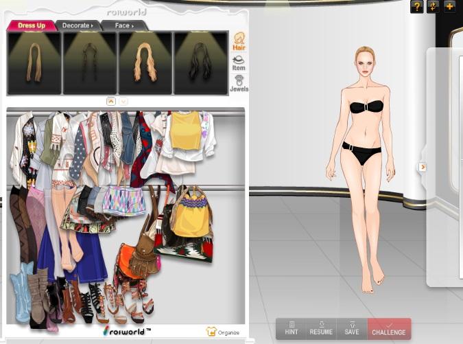463x344 pixels.
Task: Open the Item category
Action: click(x=239, y=62)
